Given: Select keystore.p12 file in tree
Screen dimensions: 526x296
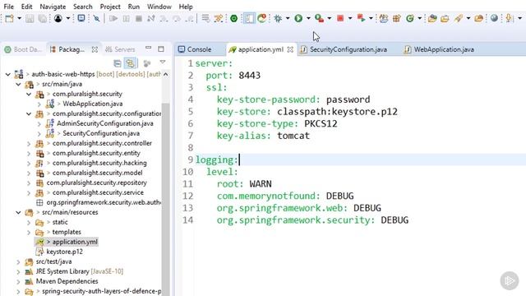Looking at the screenshot, I should coord(64,252).
